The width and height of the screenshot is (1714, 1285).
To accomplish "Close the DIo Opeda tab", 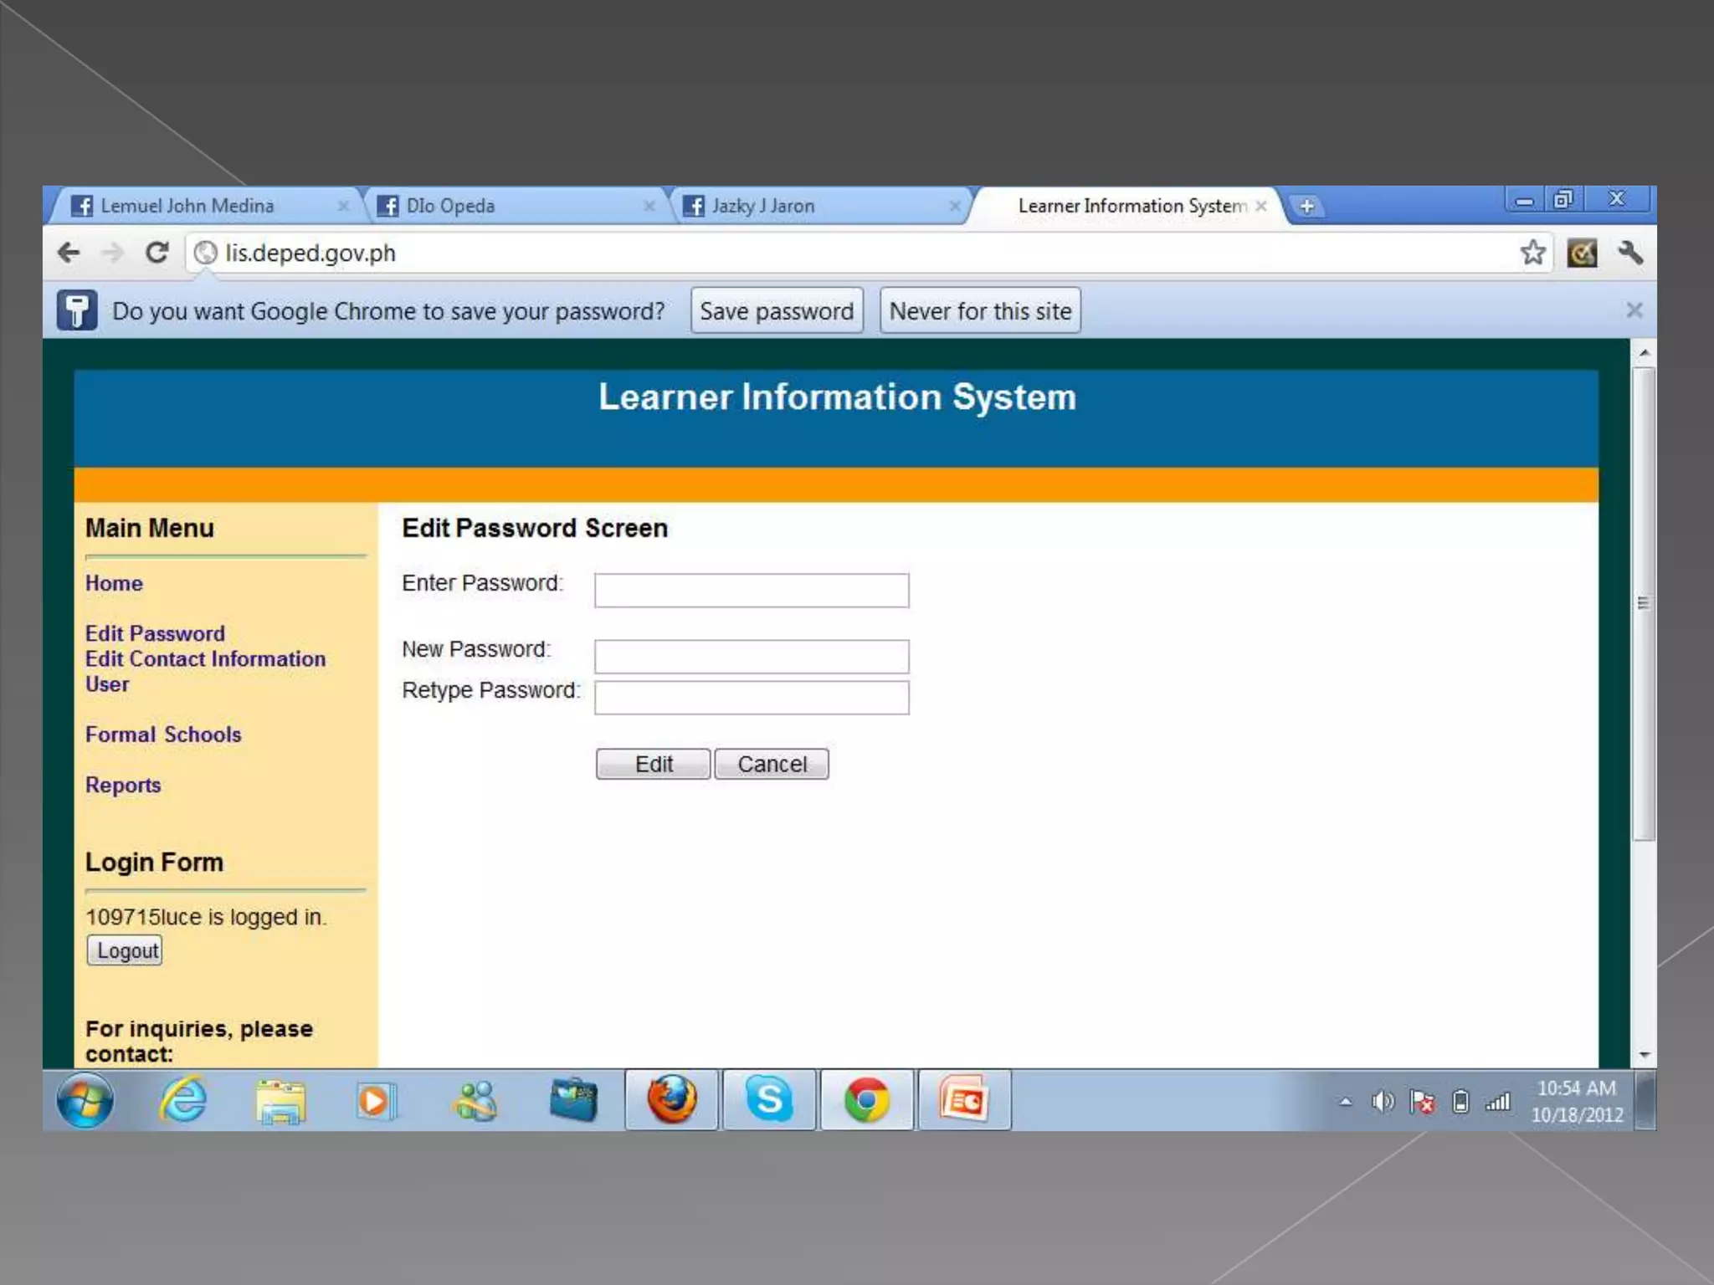I will [x=649, y=206].
